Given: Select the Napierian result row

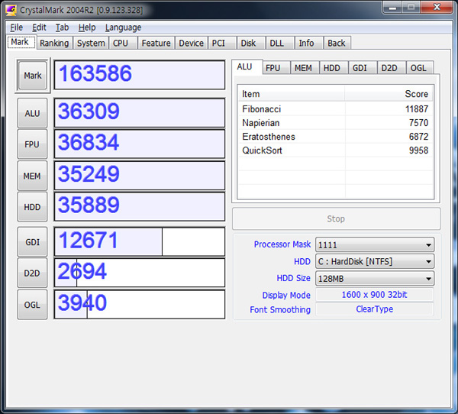Looking at the screenshot, I should (335, 123).
